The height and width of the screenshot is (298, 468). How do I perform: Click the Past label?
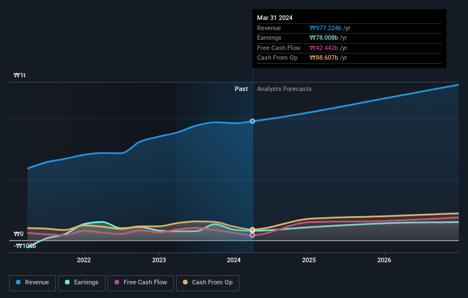pos(241,89)
